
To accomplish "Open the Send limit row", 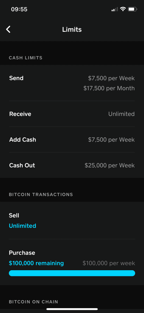I will coord(72,83).
